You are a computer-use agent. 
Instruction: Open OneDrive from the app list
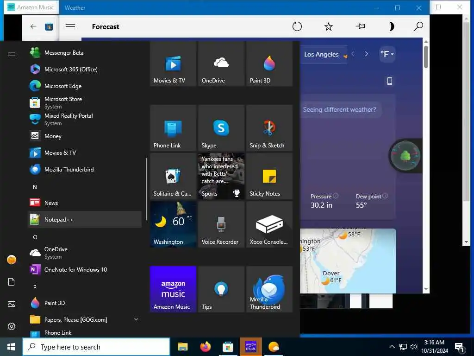(85, 253)
